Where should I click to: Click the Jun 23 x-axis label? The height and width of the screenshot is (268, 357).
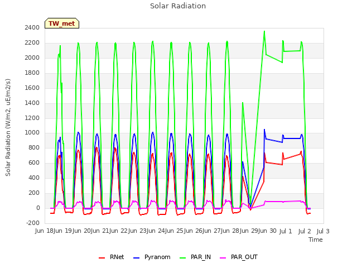(x=137, y=231)
